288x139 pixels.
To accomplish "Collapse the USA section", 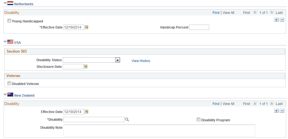I will [5, 42].
